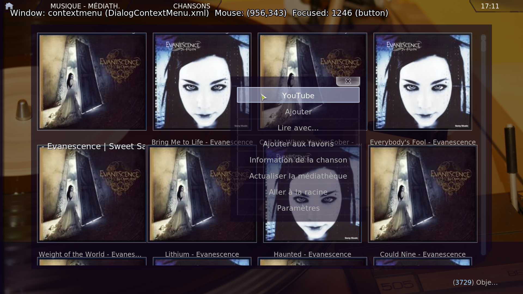The image size is (523, 294).
Task: Select the Sweet Sacrifice album cover
Action: click(92, 82)
